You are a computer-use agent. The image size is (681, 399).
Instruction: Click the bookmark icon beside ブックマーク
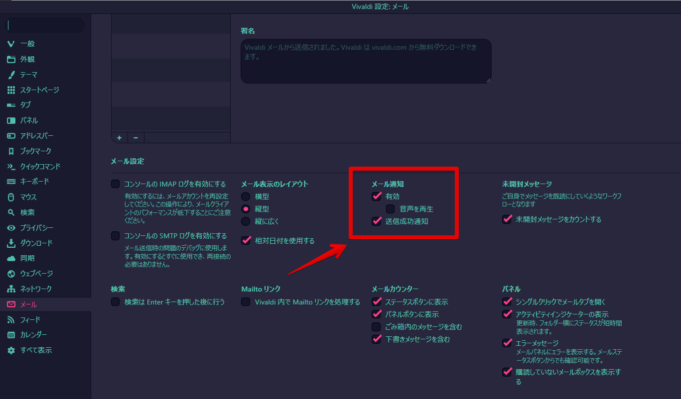point(11,151)
